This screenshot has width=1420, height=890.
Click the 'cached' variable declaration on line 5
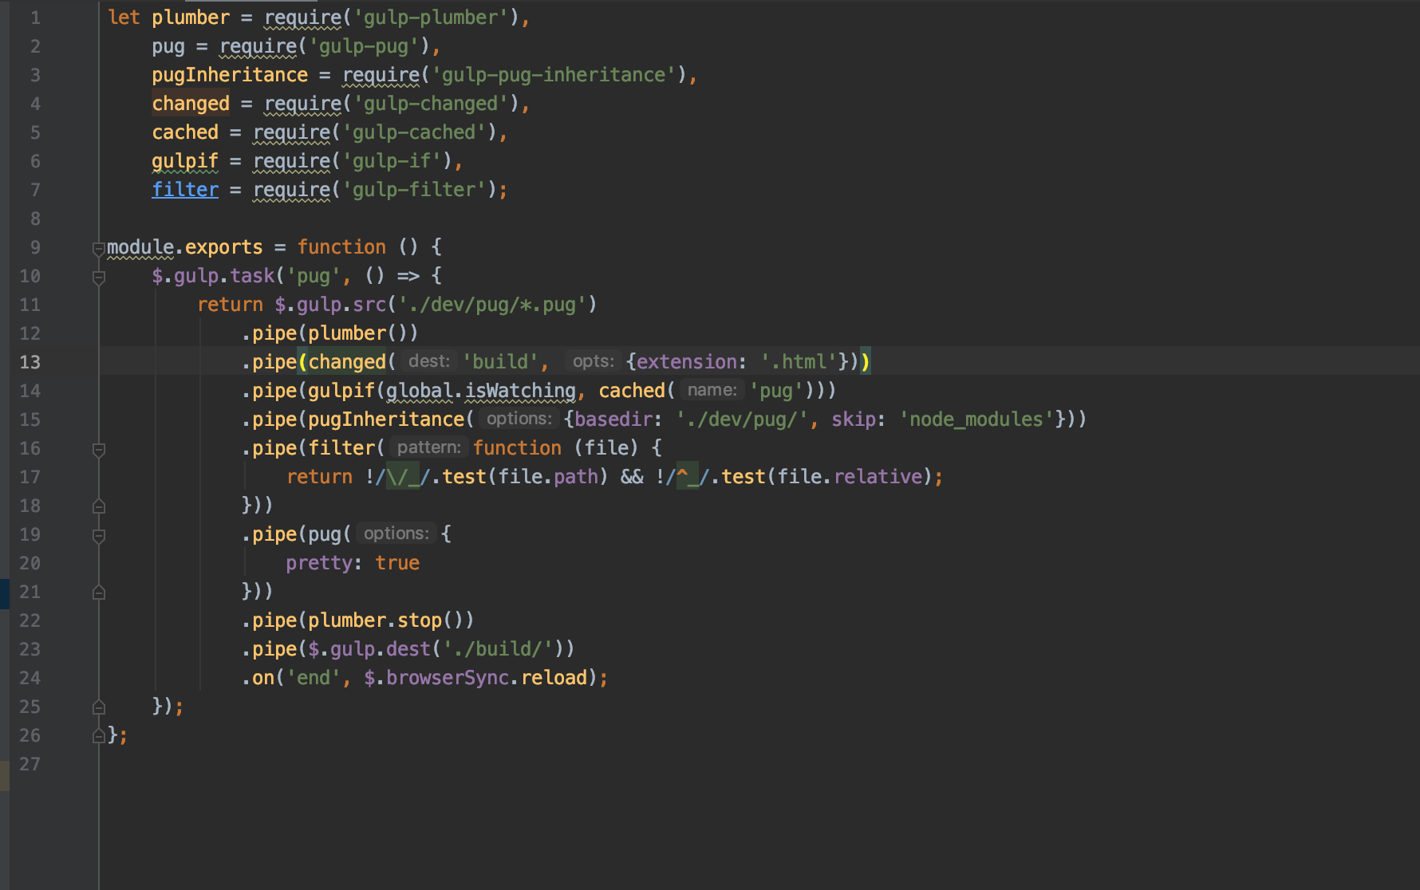point(185,132)
